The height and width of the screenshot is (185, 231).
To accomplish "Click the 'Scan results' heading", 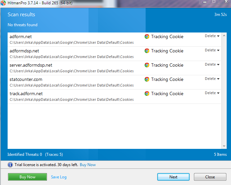I will 22,15.
